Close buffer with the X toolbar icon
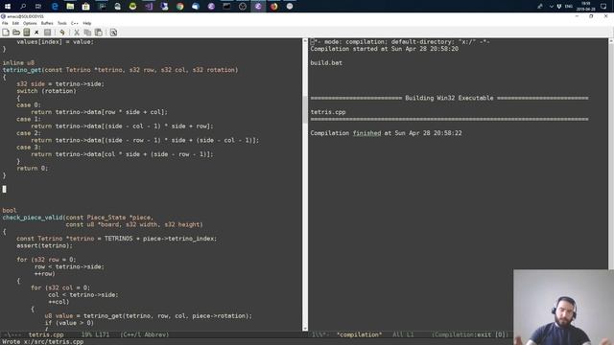This screenshot has height=345, width=614. pos(36,33)
